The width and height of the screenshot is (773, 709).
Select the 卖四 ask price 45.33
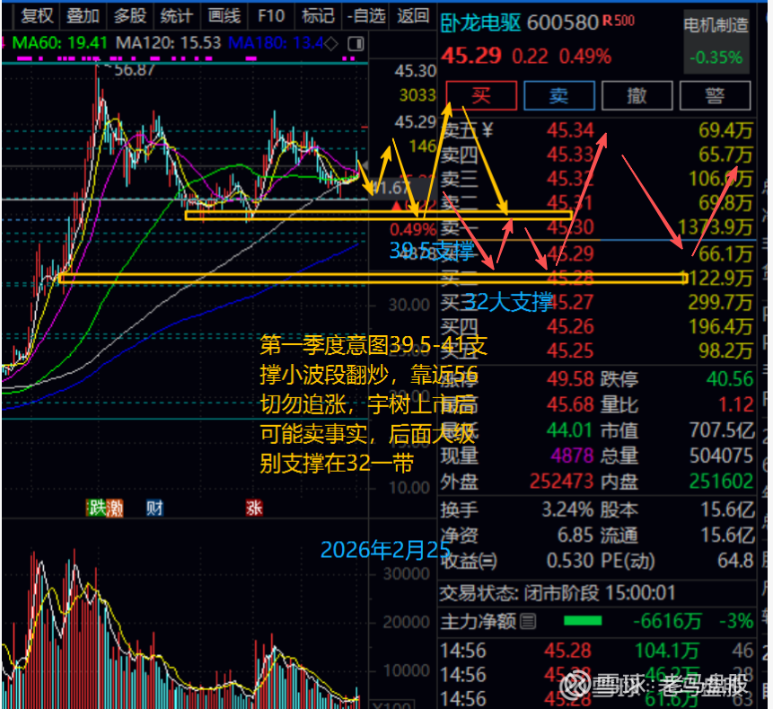[x=570, y=155]
